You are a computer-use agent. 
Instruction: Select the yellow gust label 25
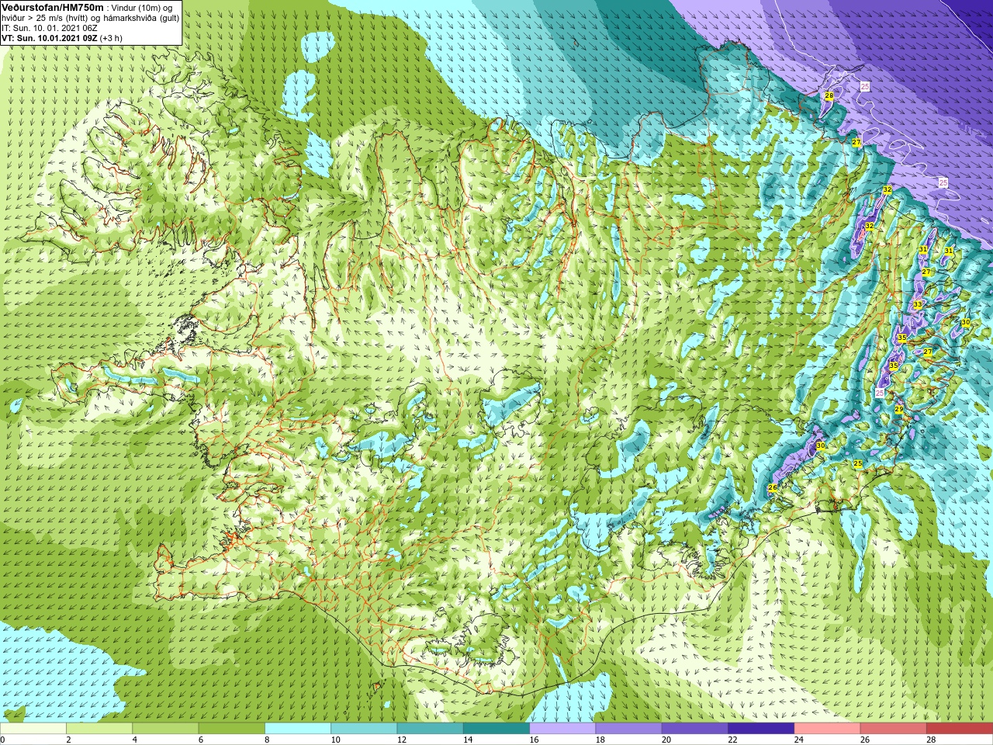coord(858,463)
